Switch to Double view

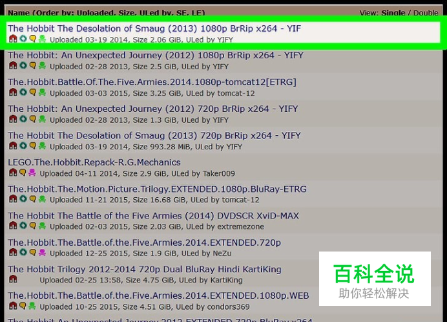(426, 13)
